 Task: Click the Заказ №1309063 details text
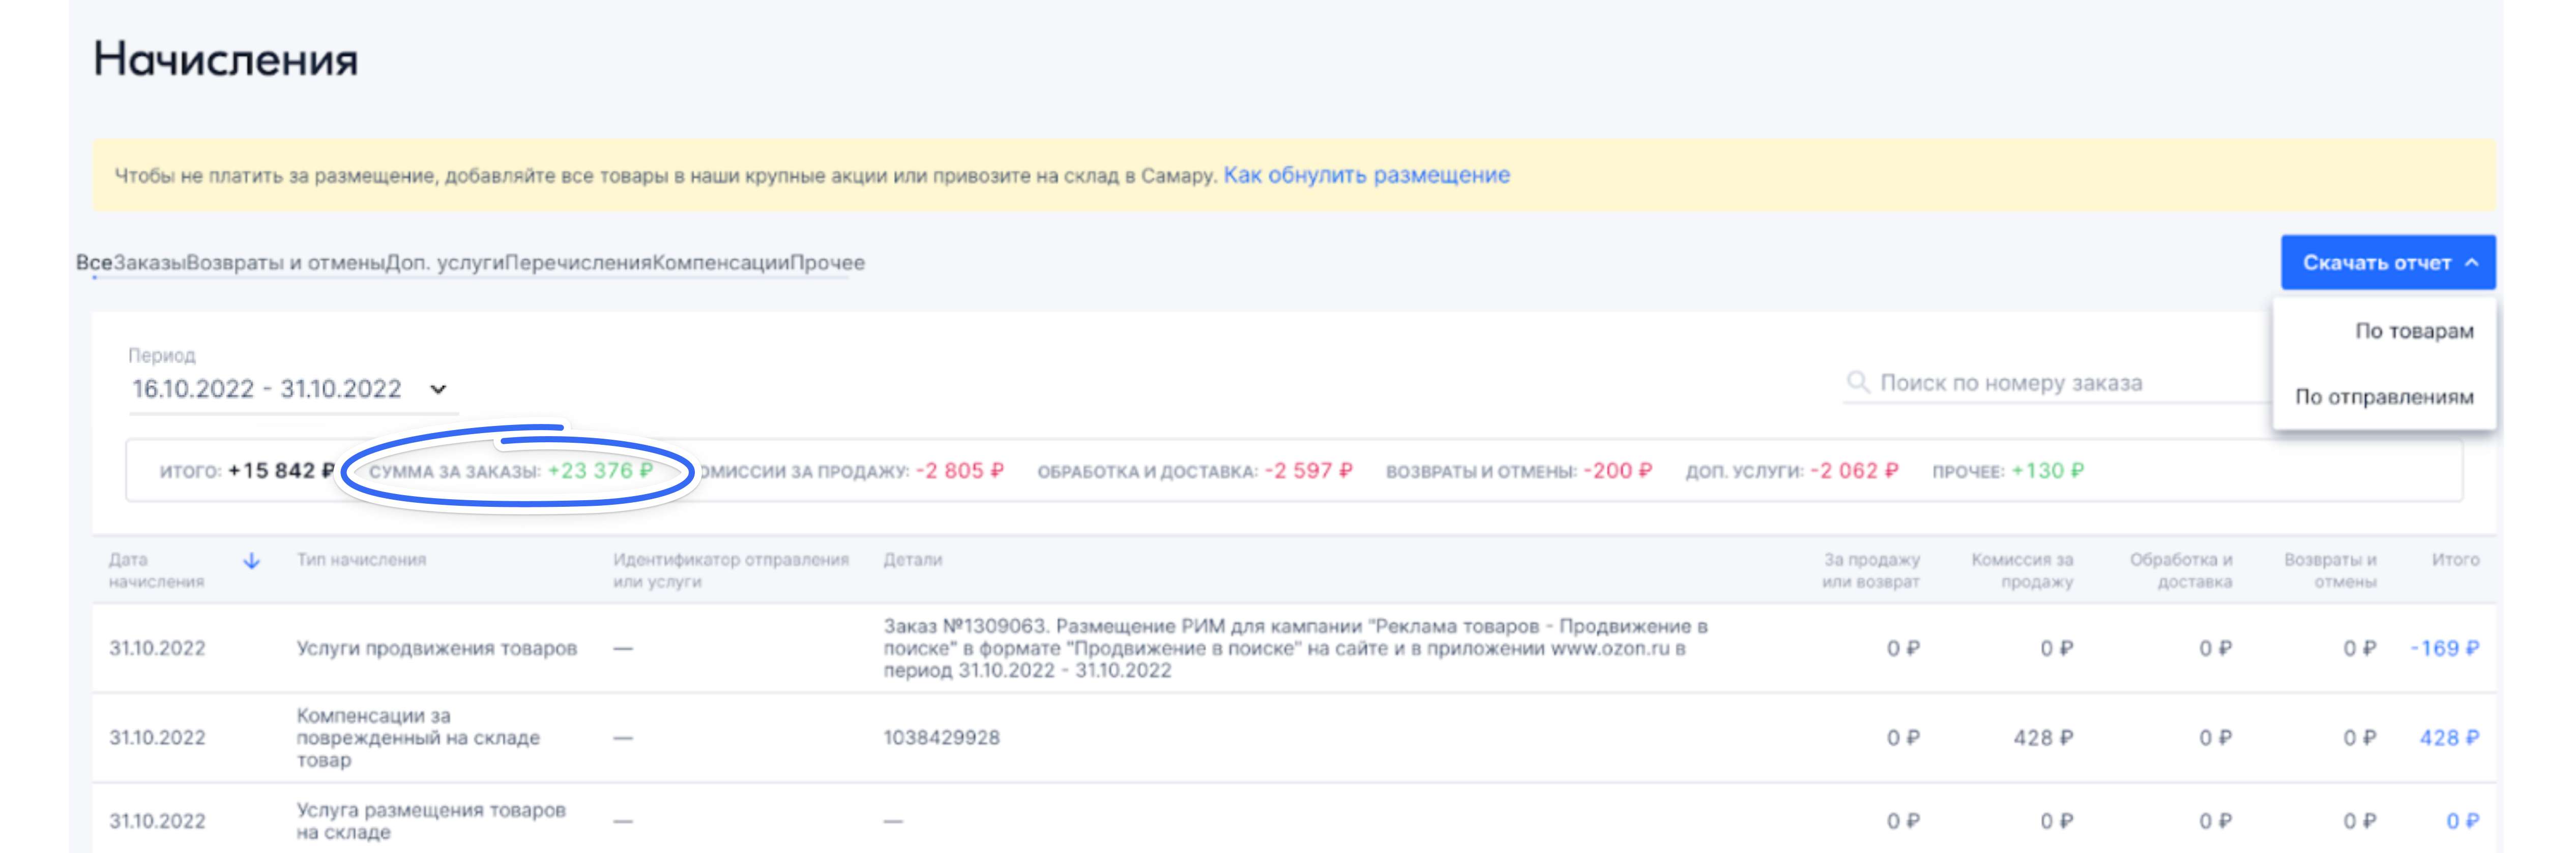(1295, 648)
